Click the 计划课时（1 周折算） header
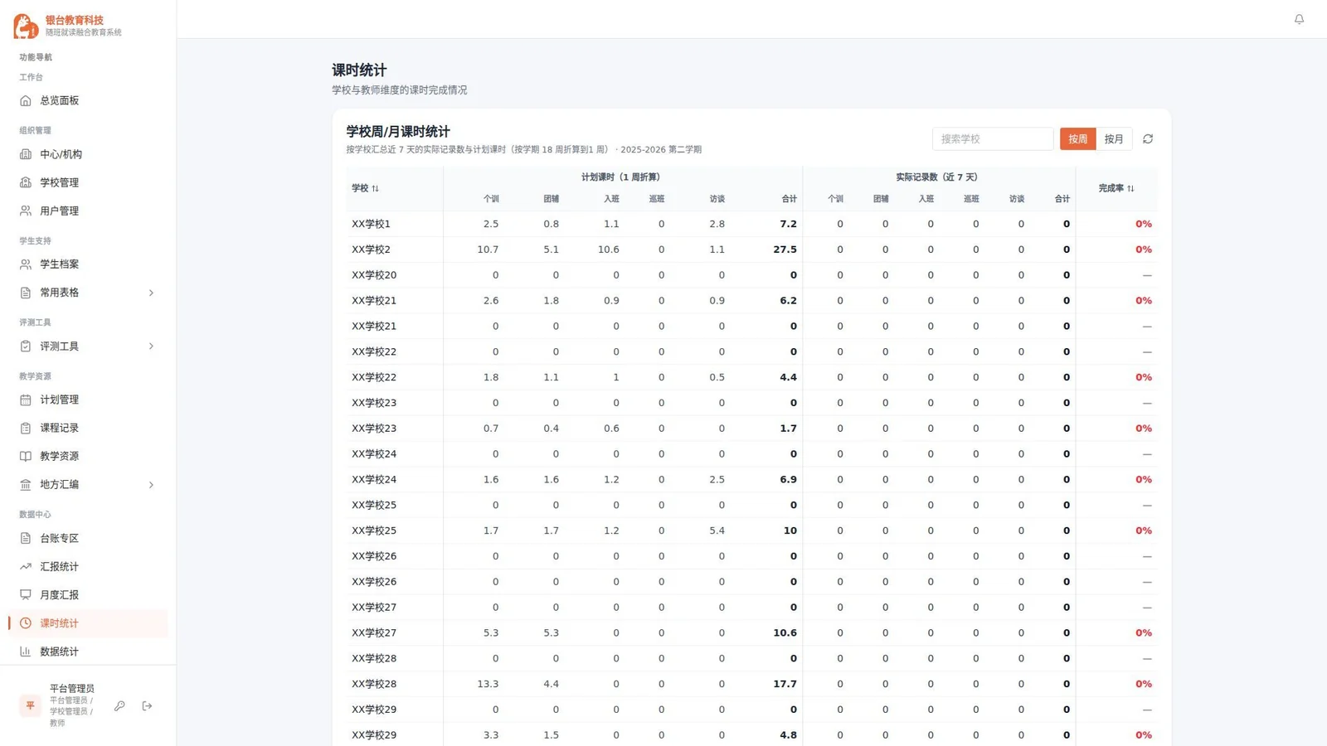1327x746 pixels. pos(620,177)
